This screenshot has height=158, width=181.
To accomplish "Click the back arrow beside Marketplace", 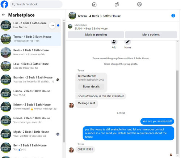I will [4, 15].
